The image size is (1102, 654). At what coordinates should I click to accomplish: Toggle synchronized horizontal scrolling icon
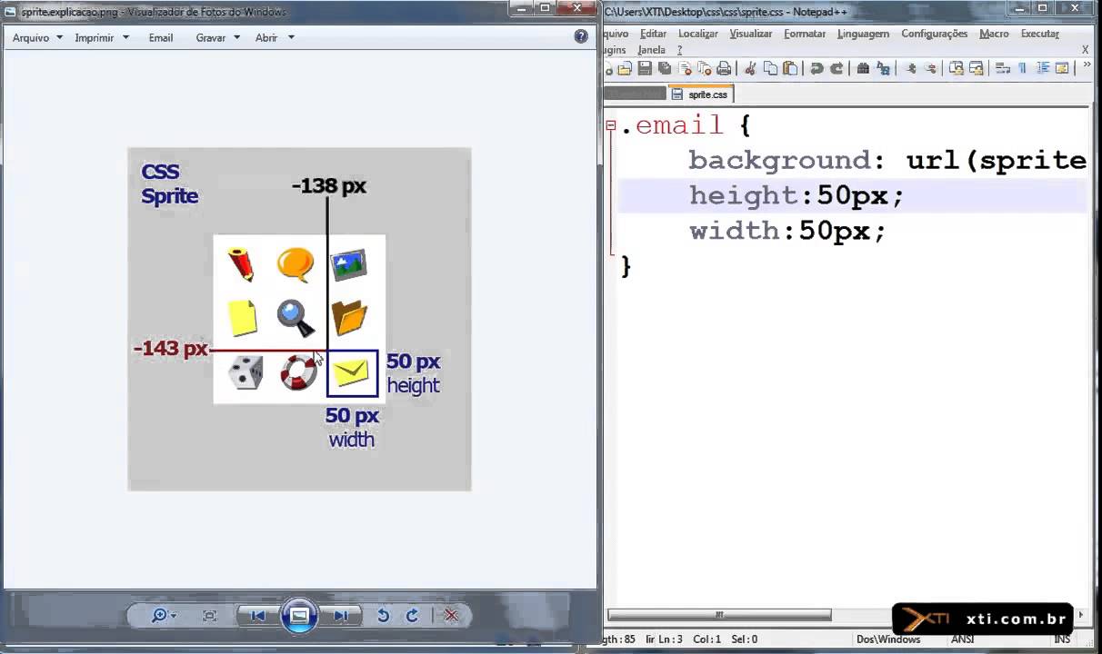click(977, 68)
